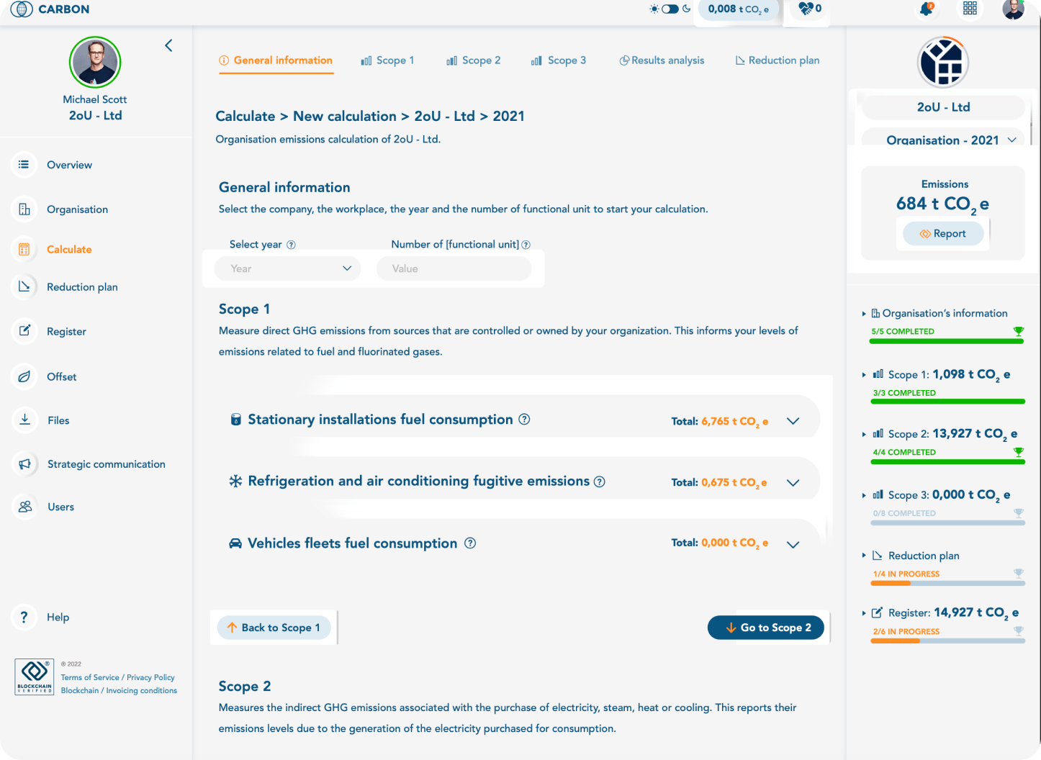Viewport: 1041px width, 760px height.
Task: Click the Files download icon in sidebar
Action: [24, 420]
